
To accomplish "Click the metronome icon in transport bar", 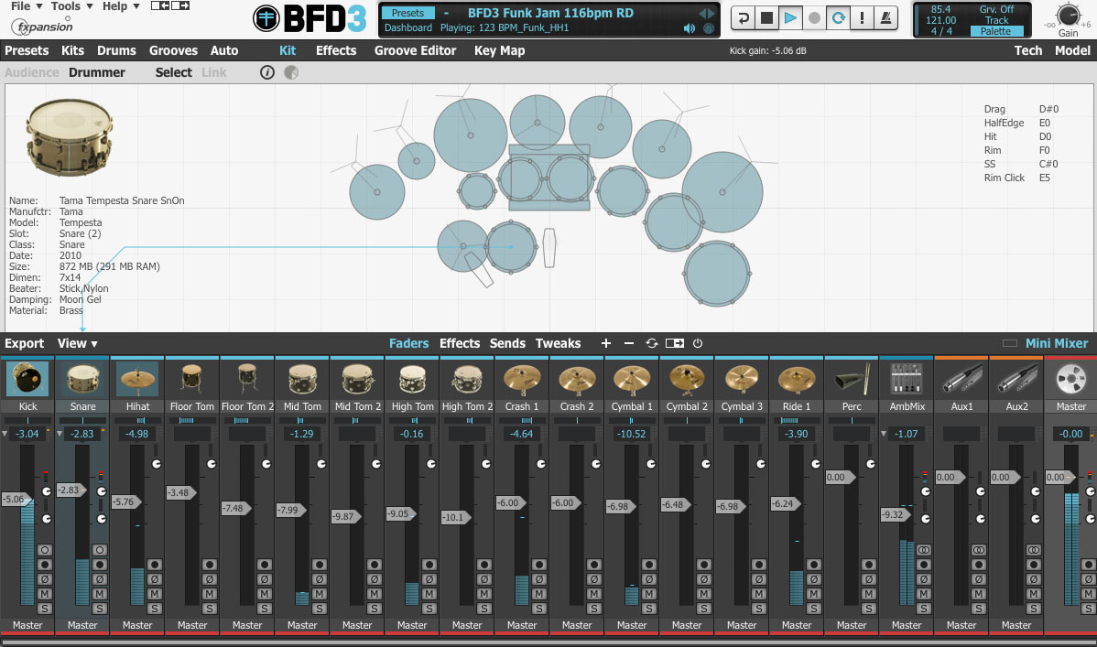I will pos(886,18).
